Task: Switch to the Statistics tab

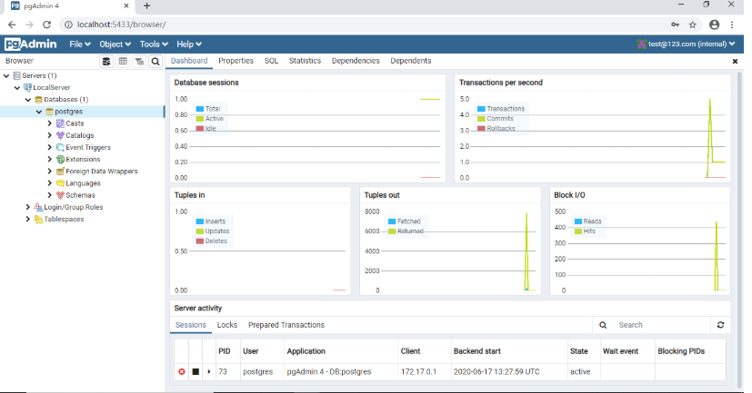Action: tap(305, 61)
